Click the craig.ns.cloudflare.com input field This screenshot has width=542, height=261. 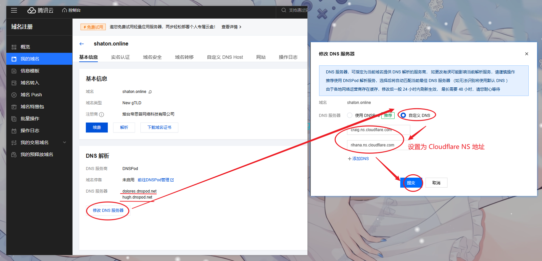[x=379, y=130]
